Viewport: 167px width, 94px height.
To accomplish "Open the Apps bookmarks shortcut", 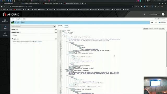I will click(x=3, y=9).
